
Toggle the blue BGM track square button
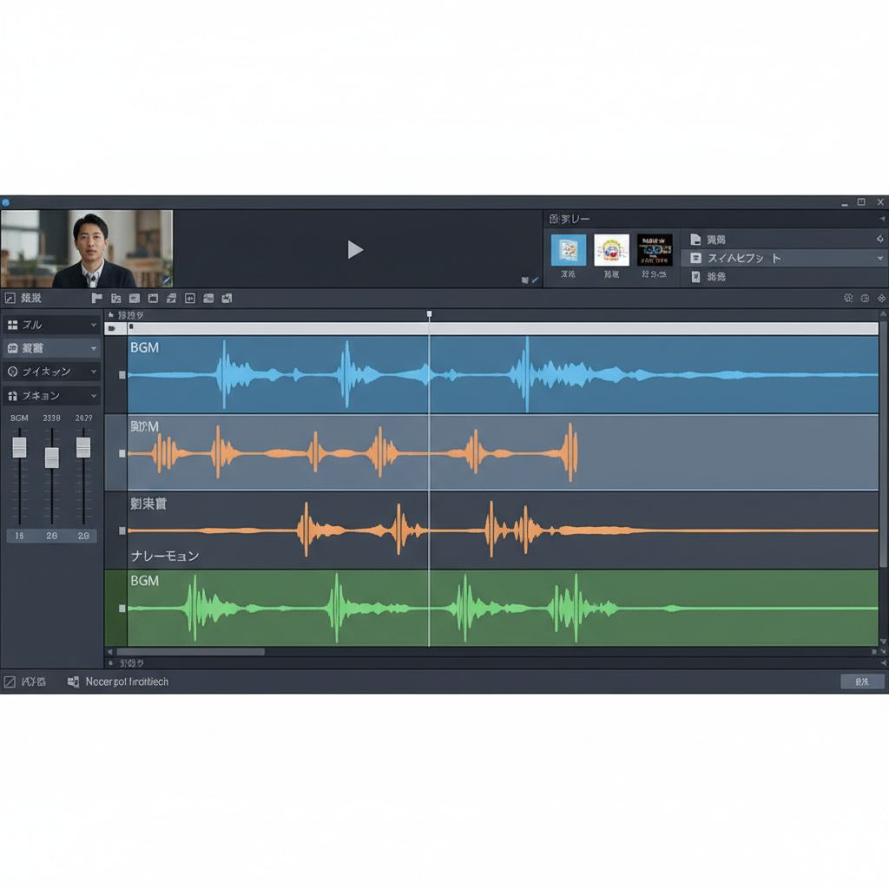click(x=122, y=375)
